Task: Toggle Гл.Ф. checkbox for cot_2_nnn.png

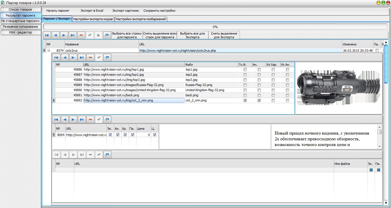Action: [x=245, y=101]
